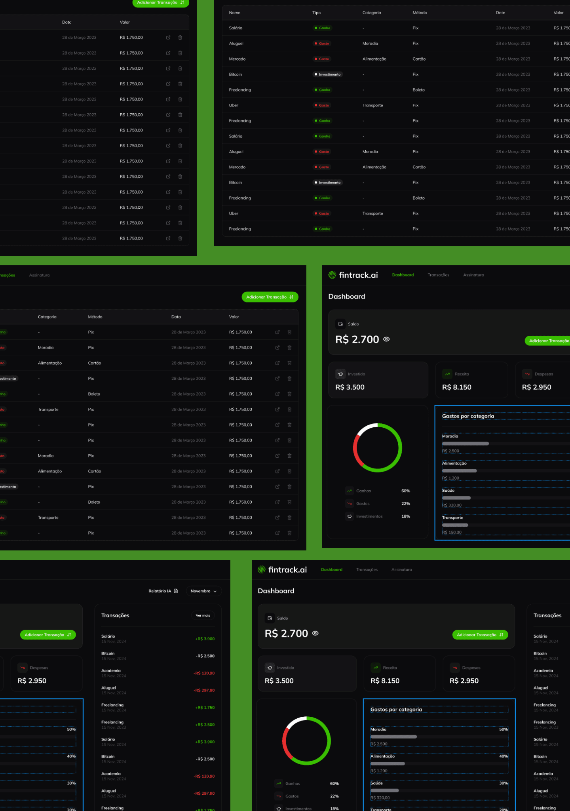Delete the first Cartão transaction via trash icon
This screenshot has width=570, height=811.
click(x=289, y=363)
